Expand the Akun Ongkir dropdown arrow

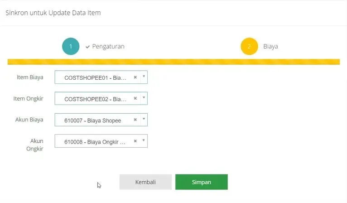tap(144, 140)
